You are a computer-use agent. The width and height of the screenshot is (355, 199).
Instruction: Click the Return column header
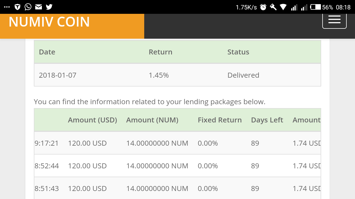(x=160, y=52)
